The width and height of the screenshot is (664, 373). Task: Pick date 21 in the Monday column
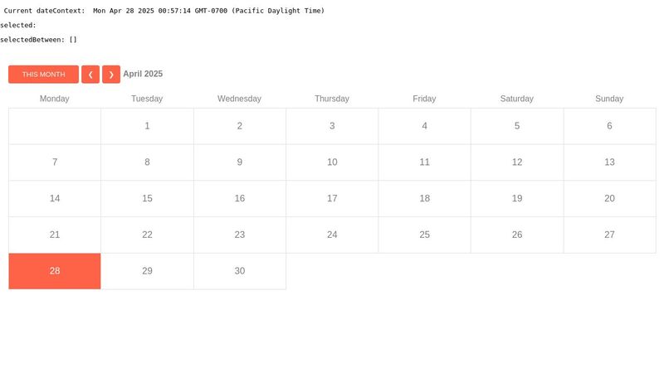55,235
